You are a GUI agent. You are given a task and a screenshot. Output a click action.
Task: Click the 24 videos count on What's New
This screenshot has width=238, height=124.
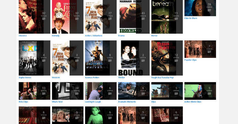click(x=77, y=89)
